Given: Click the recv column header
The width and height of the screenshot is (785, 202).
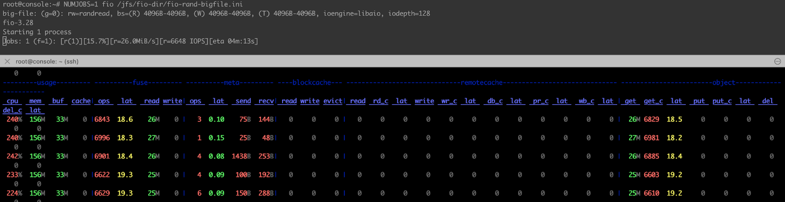Looking at the screenshot, I should 266,101.
